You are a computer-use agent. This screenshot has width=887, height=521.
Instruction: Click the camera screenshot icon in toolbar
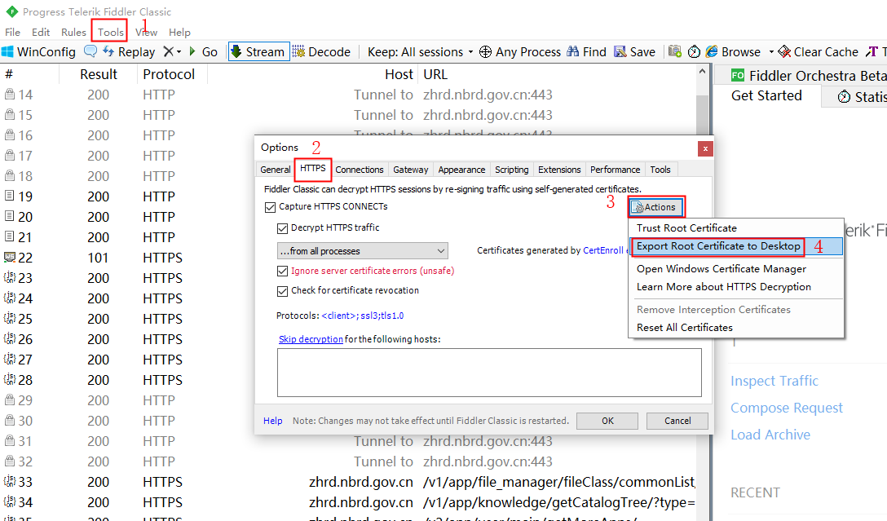coord(675,51)
